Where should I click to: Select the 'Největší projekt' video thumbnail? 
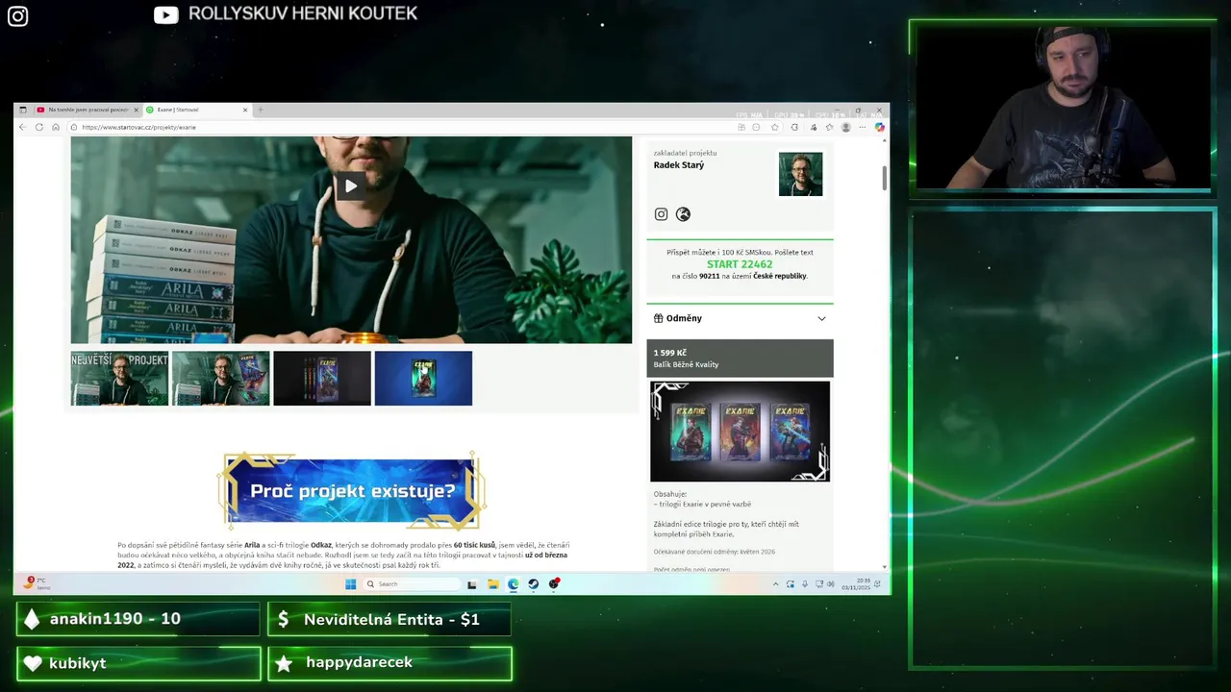click(119, 379)
